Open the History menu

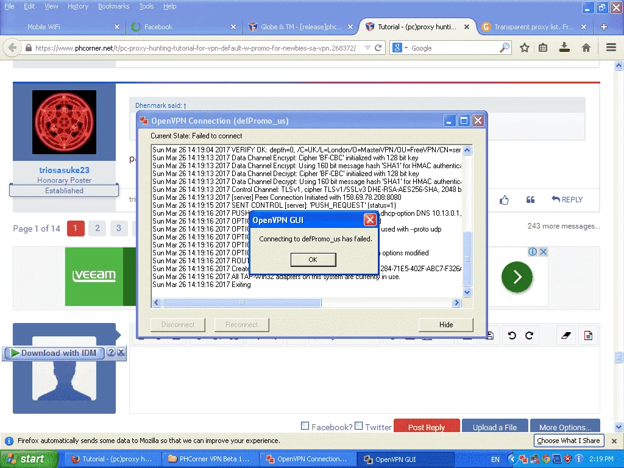click(78, 6)
